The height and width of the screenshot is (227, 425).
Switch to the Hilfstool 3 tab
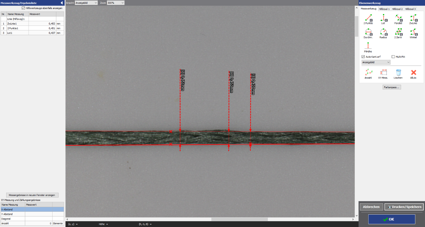410,9
